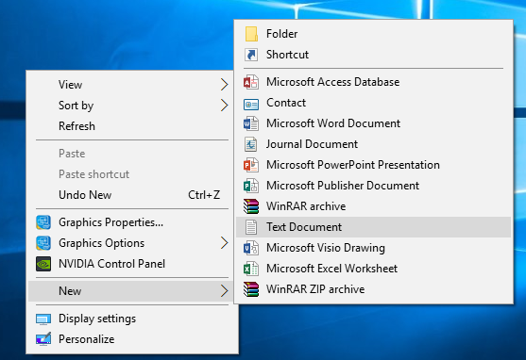Open Personalize entry
526x360 pixels.
coord(132,339)
